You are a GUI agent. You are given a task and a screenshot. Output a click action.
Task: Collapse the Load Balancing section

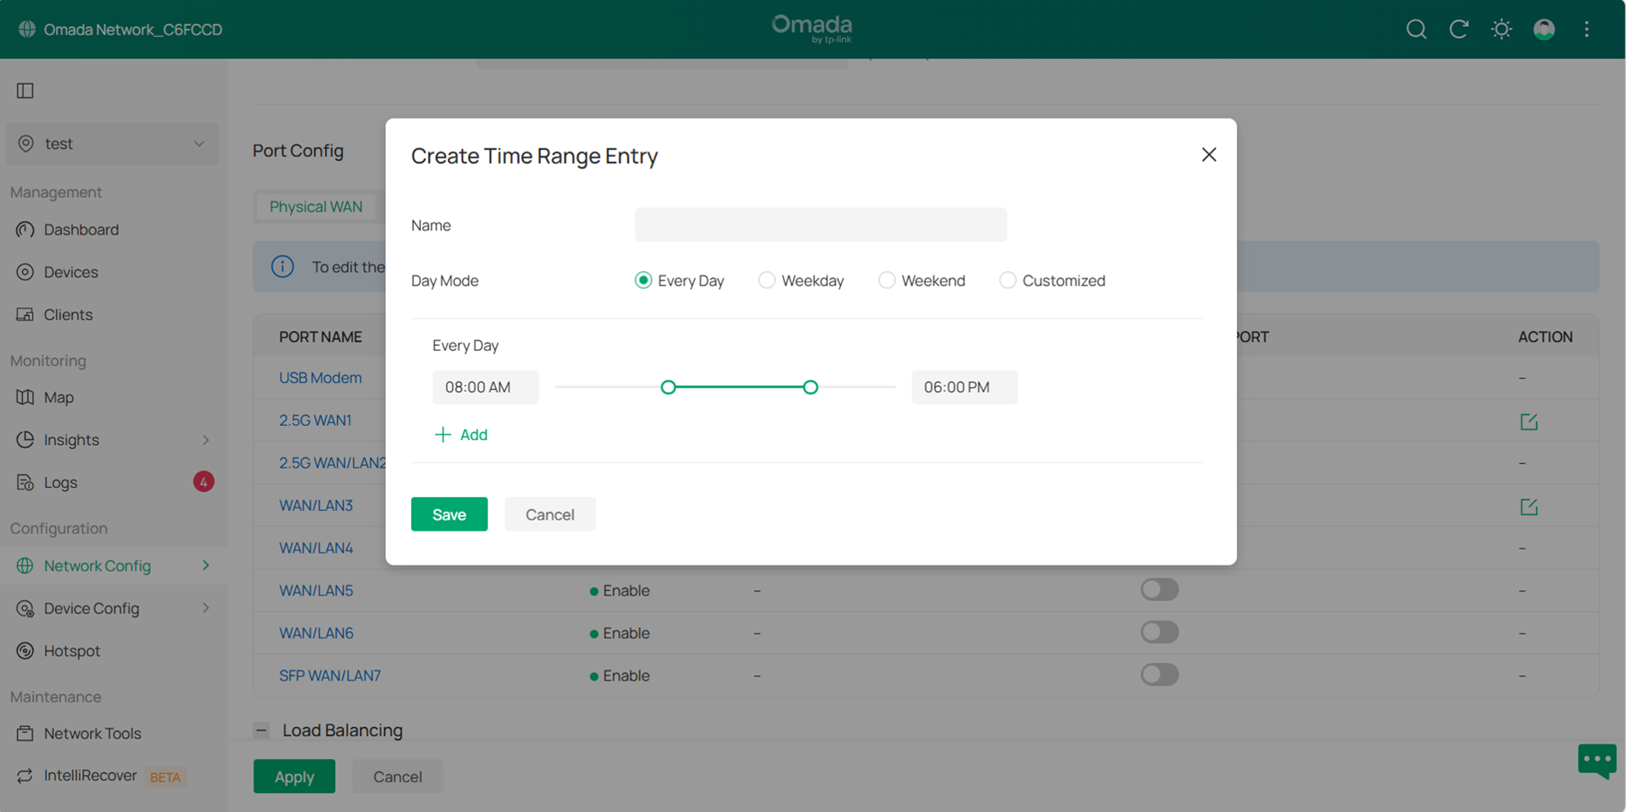(260, 730)
